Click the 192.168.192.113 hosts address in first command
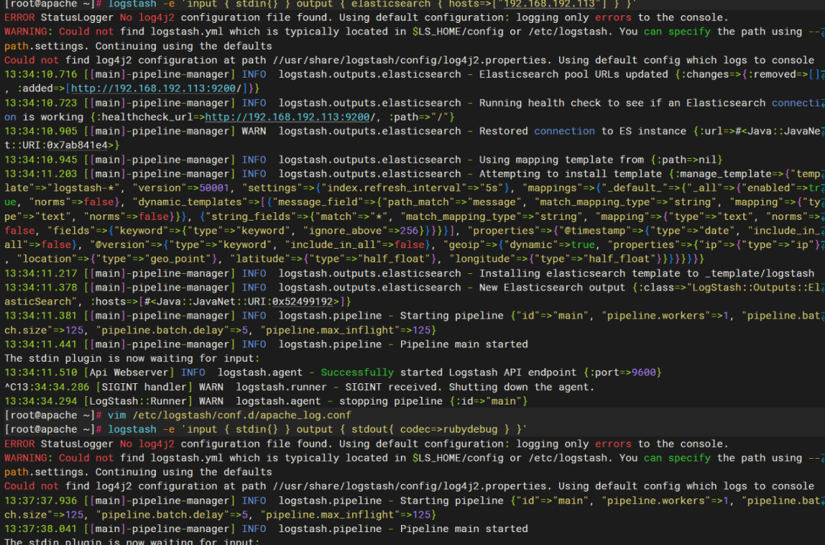 pyautogui.click(x=549, y=5)
